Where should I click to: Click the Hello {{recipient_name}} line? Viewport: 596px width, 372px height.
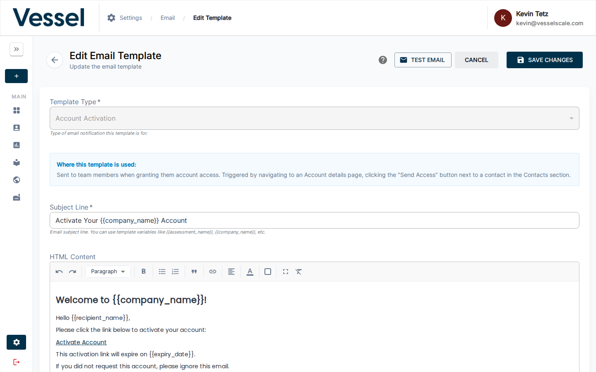[93, 318]
